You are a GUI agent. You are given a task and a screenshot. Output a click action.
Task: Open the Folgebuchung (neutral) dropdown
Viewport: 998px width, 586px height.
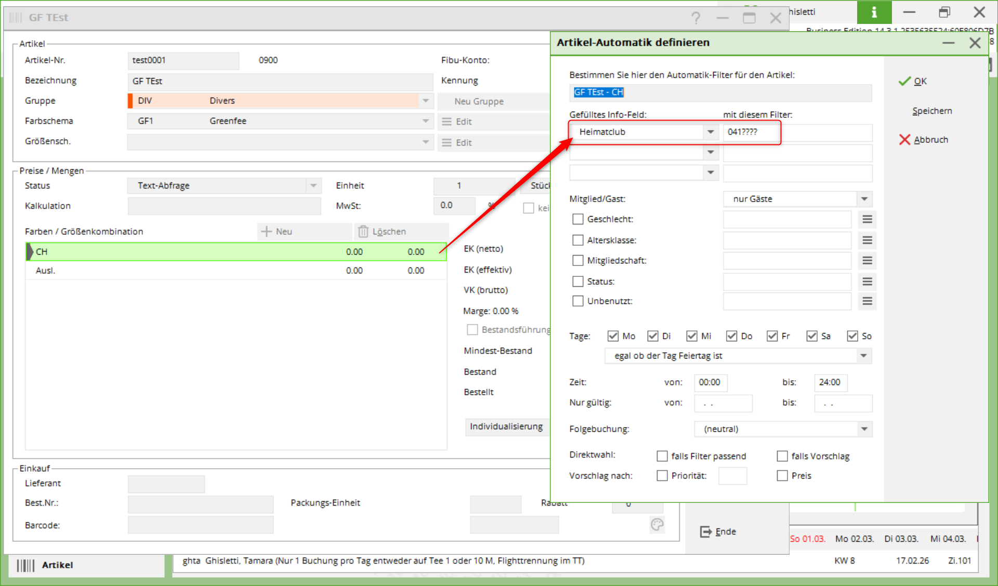tap(864, 429)
